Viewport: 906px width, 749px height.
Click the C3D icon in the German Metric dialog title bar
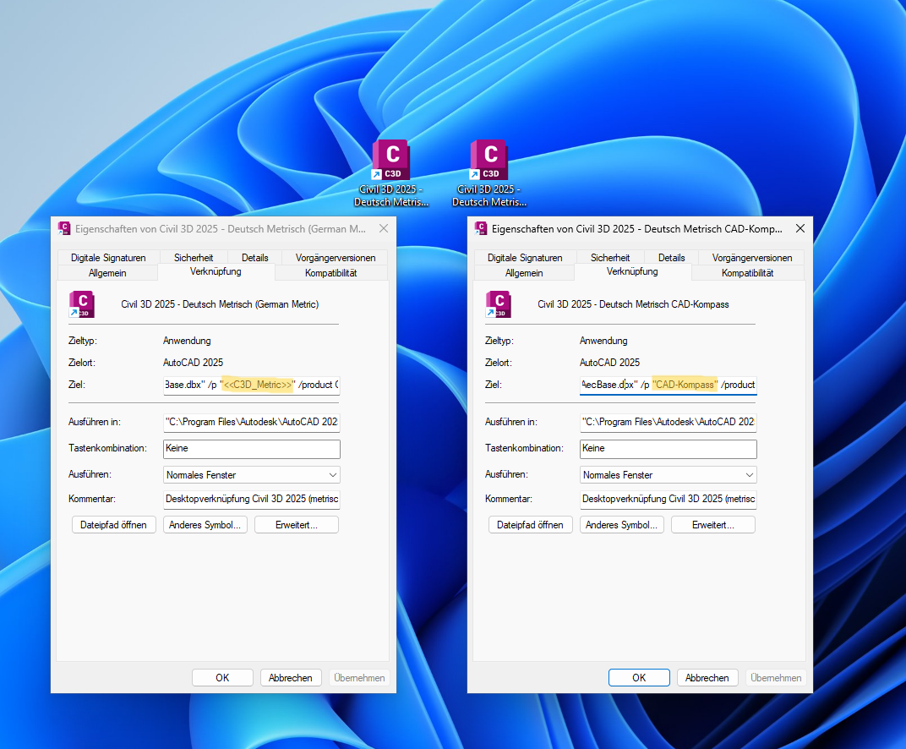coord(64,228)
